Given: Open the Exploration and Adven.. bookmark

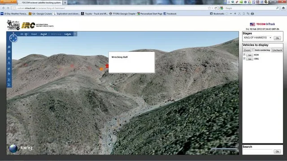Looking at the screenshot, I should [67, 14].
